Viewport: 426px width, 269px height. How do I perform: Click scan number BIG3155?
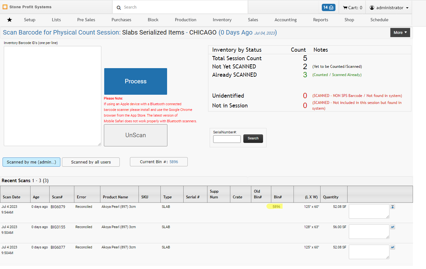(x=58, y=227)
